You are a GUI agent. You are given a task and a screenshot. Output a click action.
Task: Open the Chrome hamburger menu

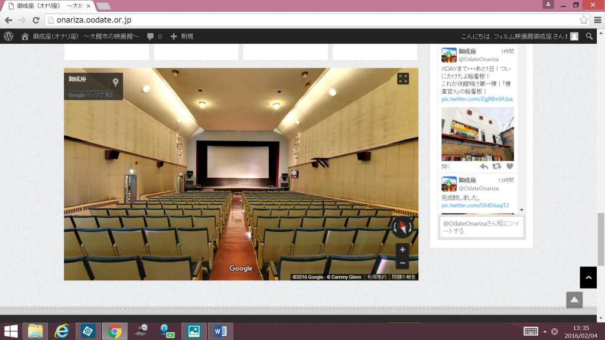coord(597,20)
